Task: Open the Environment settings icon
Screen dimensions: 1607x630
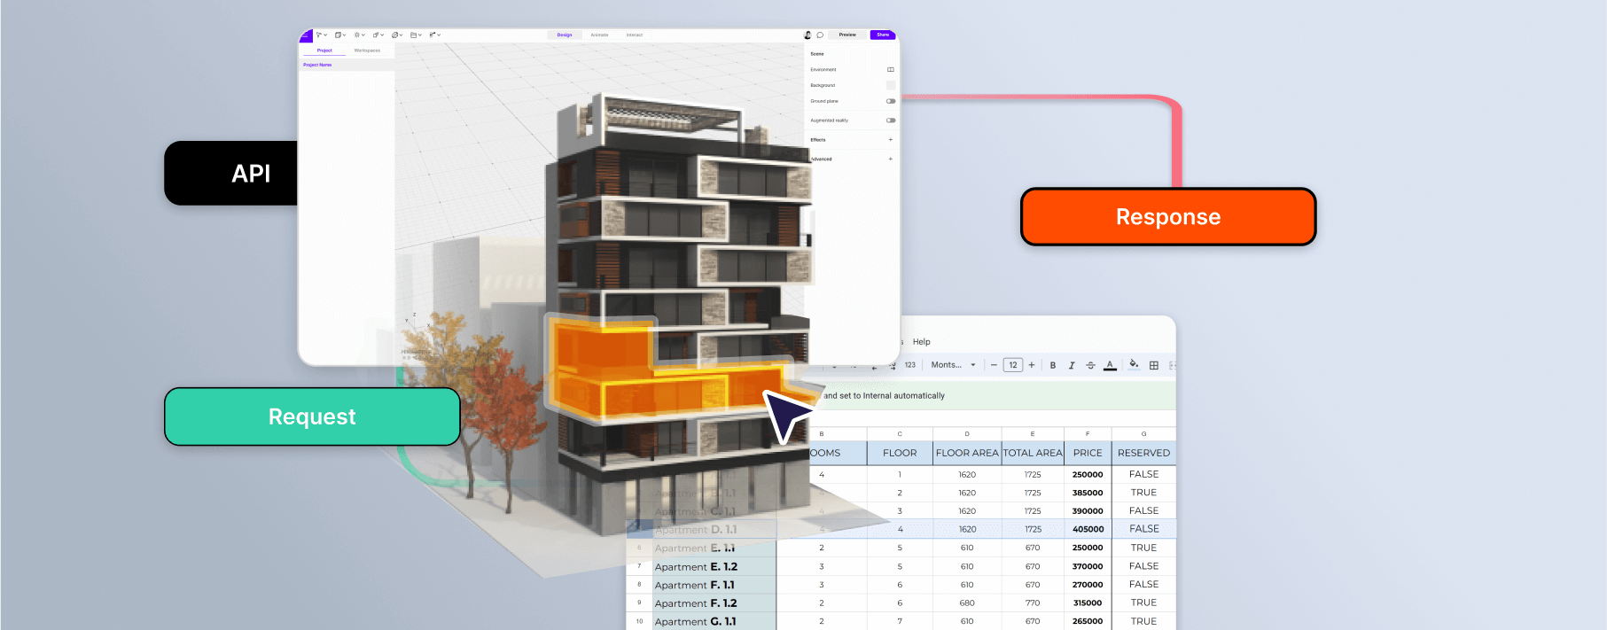Action: tap(890, 69)
